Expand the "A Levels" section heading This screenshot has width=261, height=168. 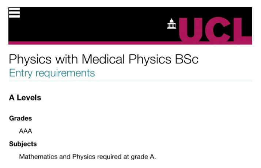point(25,98)
